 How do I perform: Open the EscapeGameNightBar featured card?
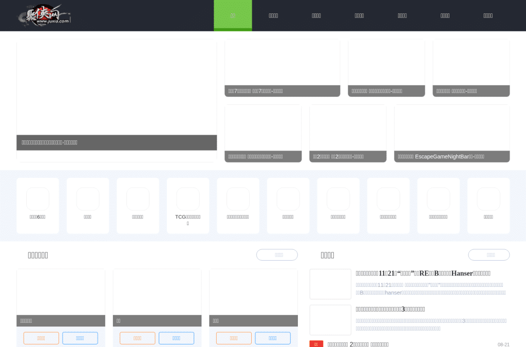point(452,134)
